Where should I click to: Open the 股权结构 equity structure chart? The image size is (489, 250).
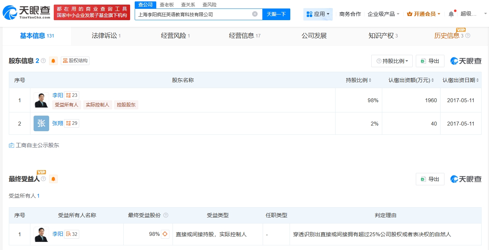pos(75,61)
